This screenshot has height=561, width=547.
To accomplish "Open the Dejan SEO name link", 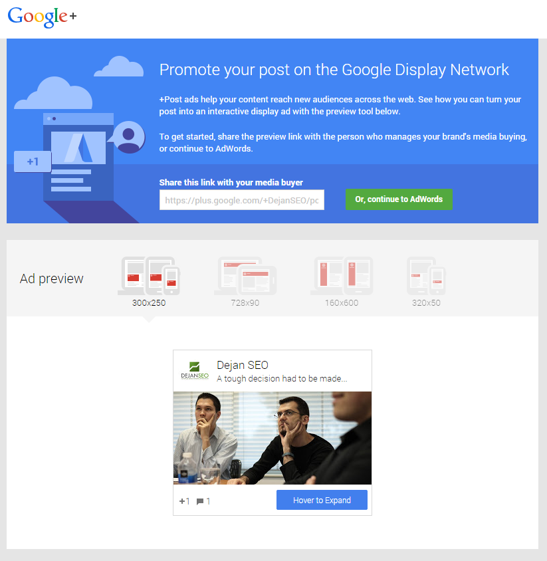I will point(243,365).
